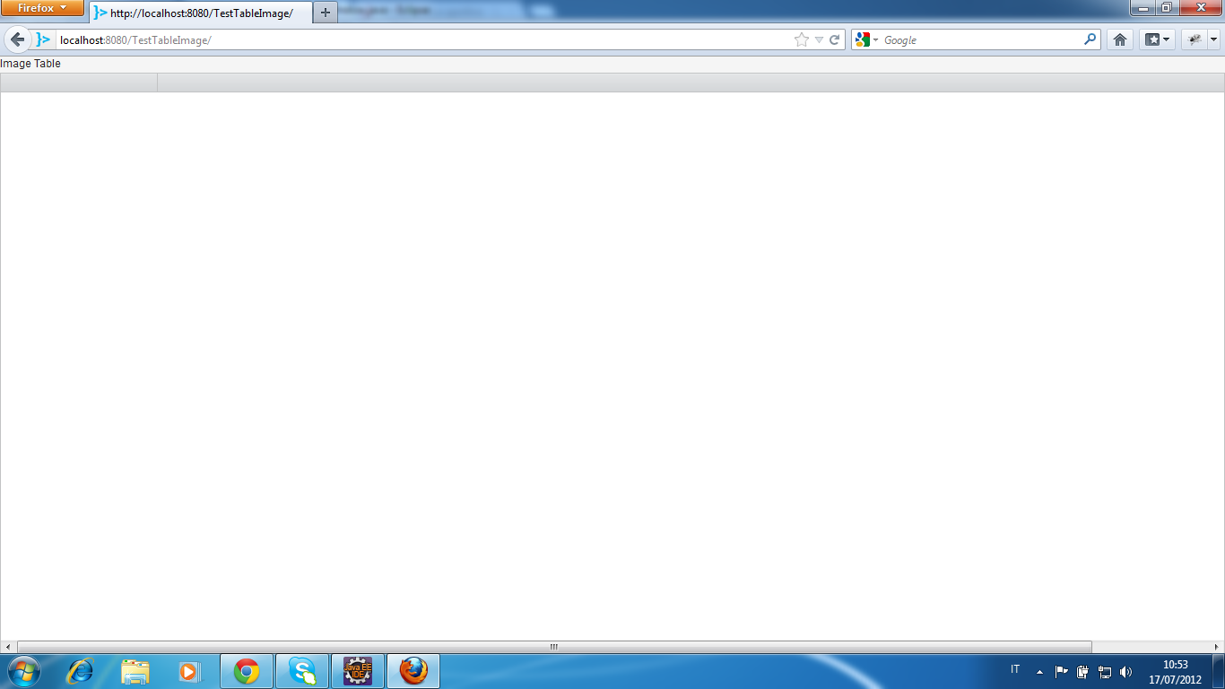Expand the Google search engine selector
Screen dimensions: 1225x689
[866, 39]
